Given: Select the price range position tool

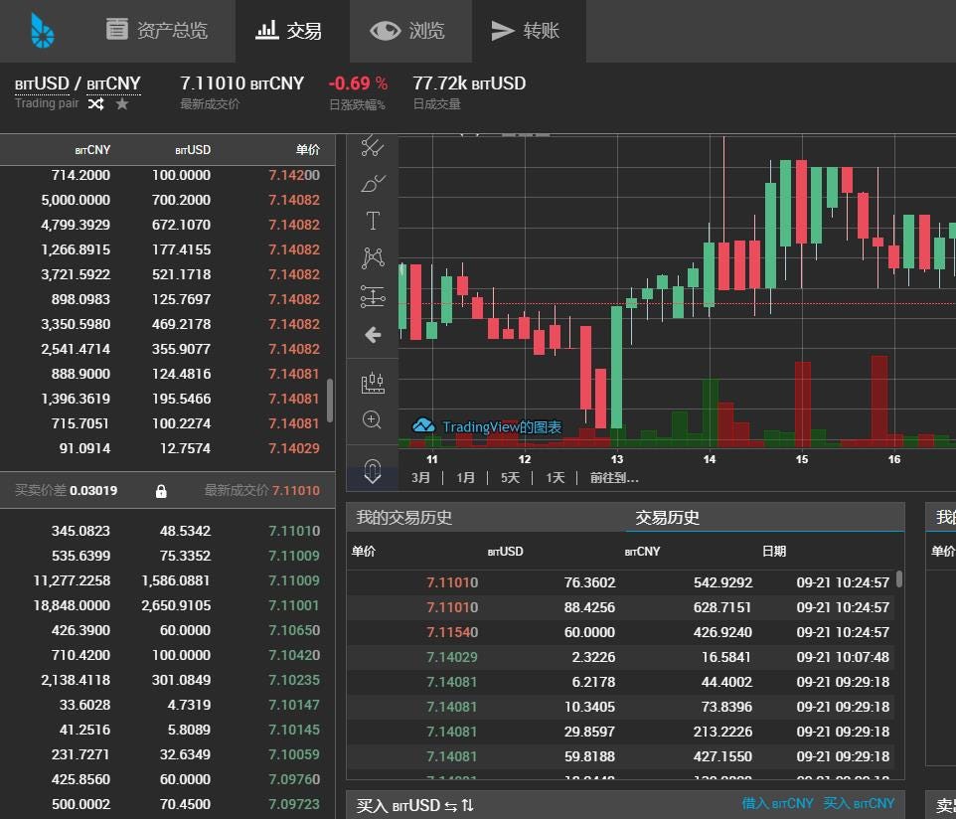Looking at the screenshot, I should coord(373,296).
